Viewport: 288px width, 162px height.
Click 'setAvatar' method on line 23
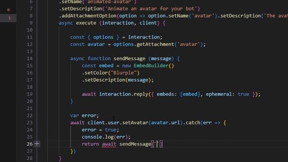tap(135, 122)
